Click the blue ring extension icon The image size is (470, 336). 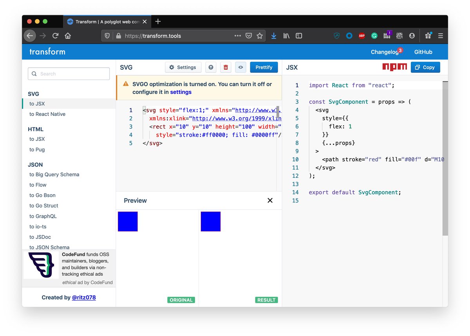coord(349,36)
